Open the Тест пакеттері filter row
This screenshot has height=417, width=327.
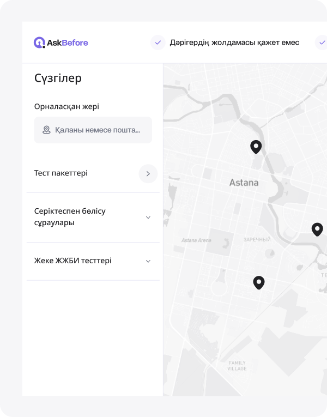click(61, 173)
